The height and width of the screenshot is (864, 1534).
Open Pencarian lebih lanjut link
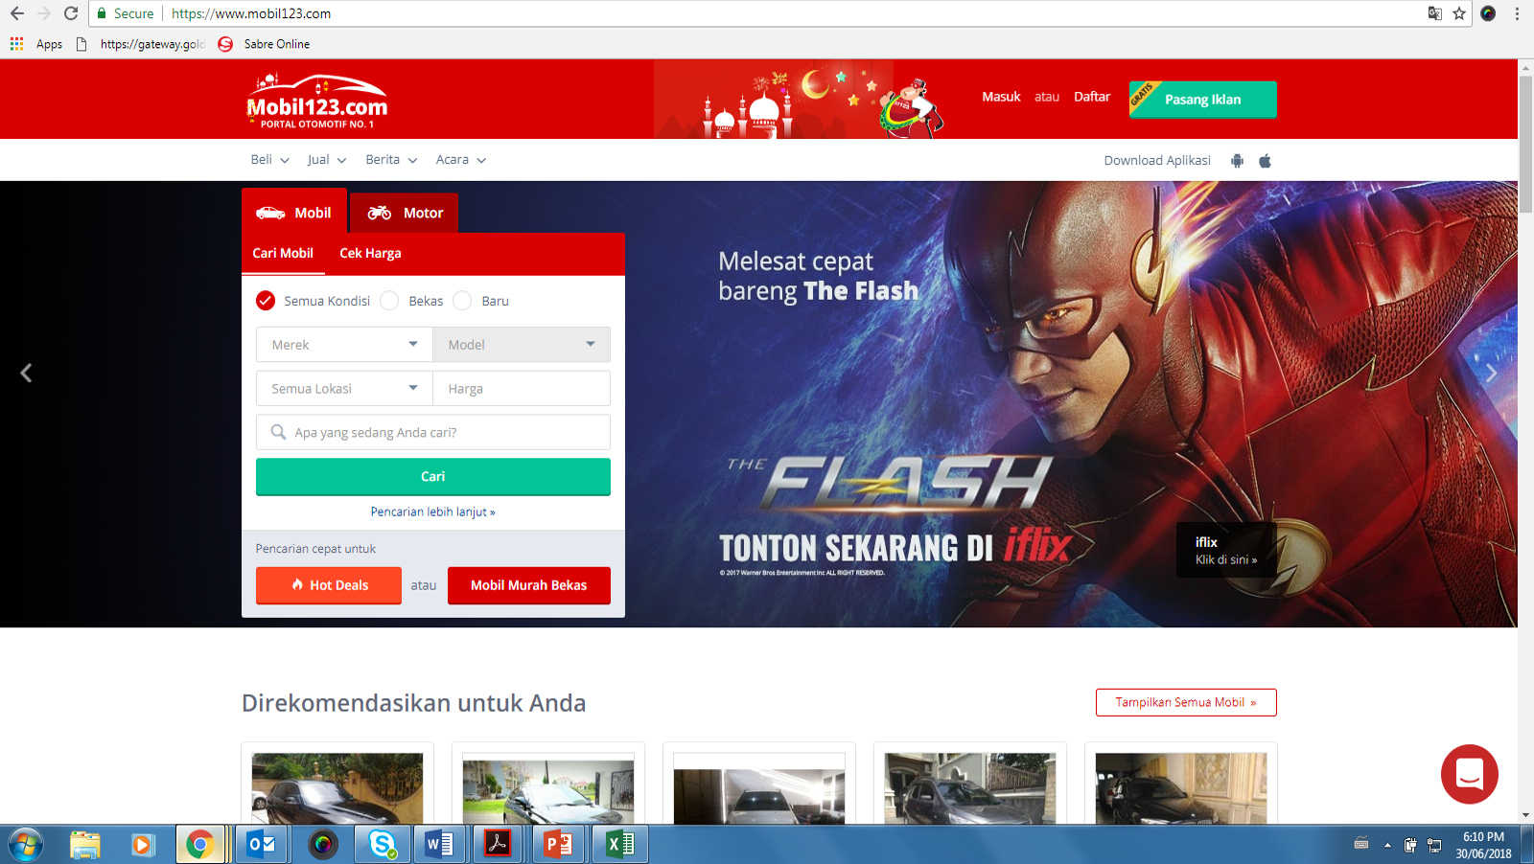[x=433, y=512]
